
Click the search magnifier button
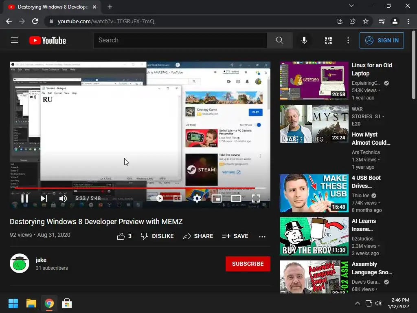point(279,40)
